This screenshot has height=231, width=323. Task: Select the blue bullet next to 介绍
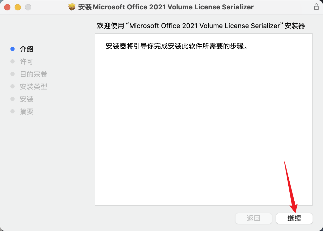pyautogui.click(x=13, y=49)
